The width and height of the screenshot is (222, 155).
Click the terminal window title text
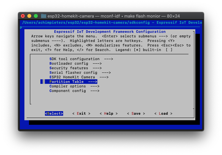pyautogui.click(x=114, y=16)
